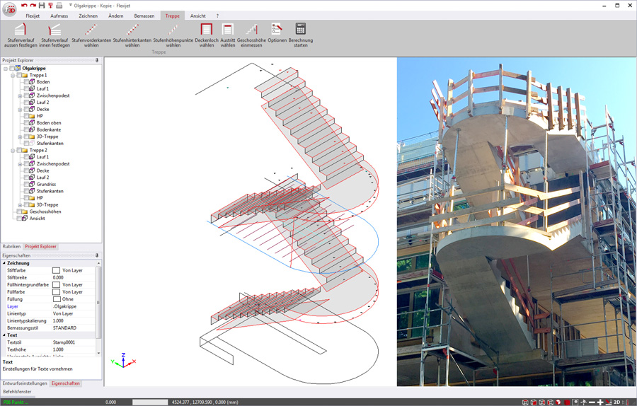Toggle checkbox next to Grundriss

click(27, 185)
